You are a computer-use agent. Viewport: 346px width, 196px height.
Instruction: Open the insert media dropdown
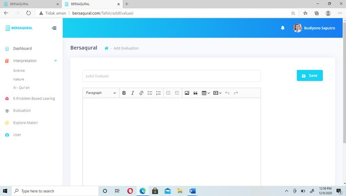[217, 93]
